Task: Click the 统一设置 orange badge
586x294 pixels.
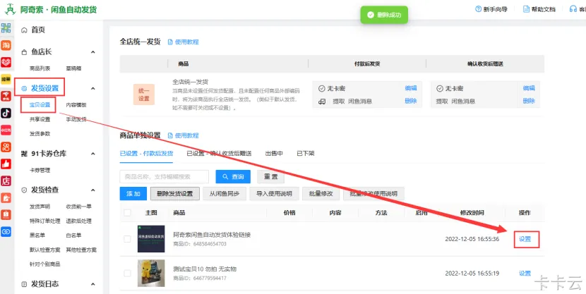Action: [x=144, y=94]
